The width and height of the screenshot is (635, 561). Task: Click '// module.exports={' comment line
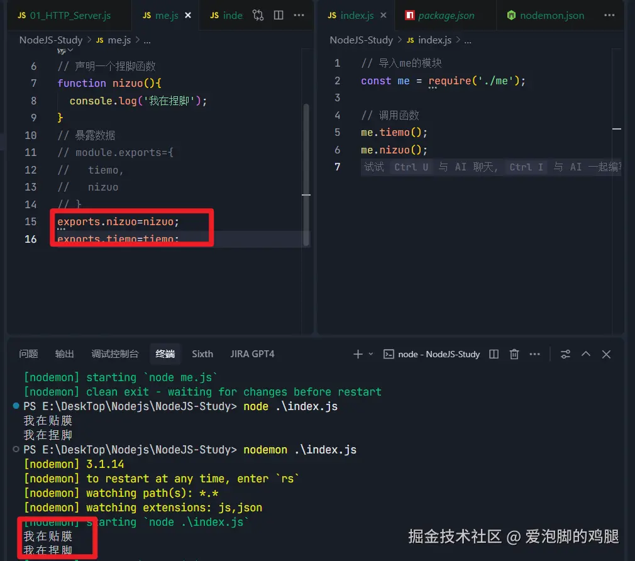[116, 153]
